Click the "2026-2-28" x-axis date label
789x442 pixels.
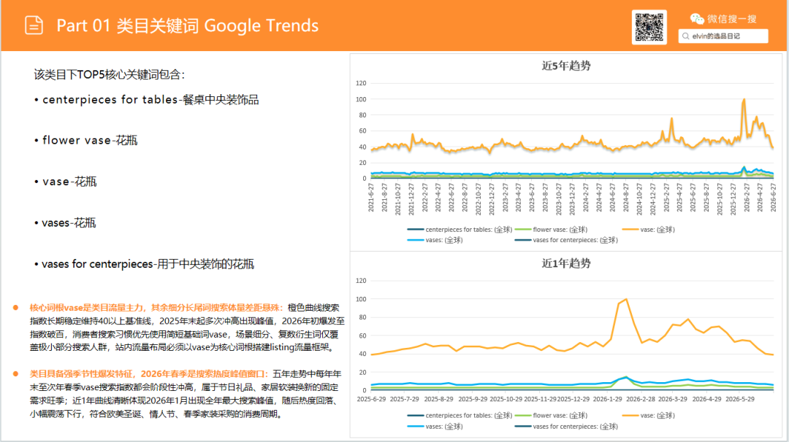(x=641, y=399)
